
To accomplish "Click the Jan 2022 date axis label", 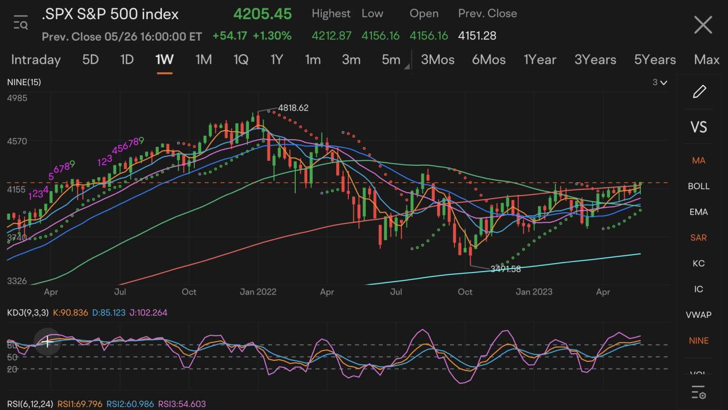I will pos(258,292).
